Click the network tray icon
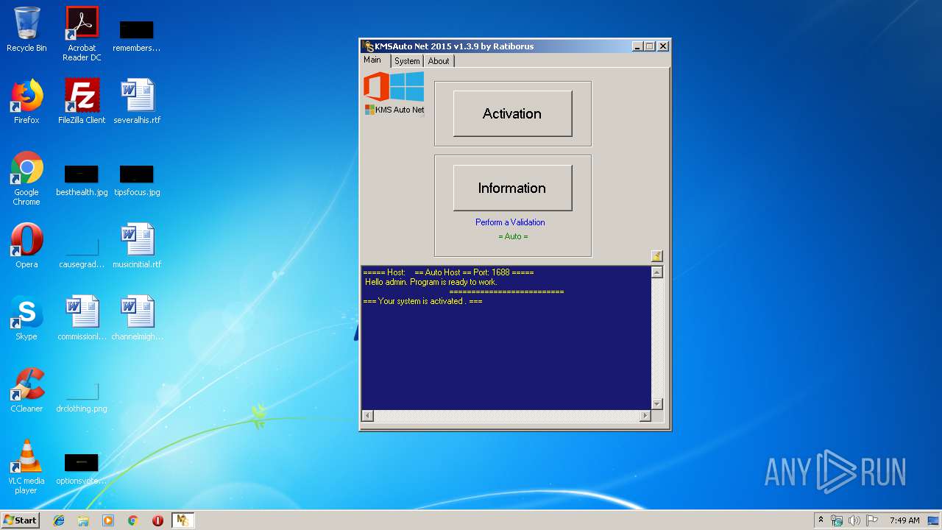This screenshot has height=530, width=942. tap(837, 520)
